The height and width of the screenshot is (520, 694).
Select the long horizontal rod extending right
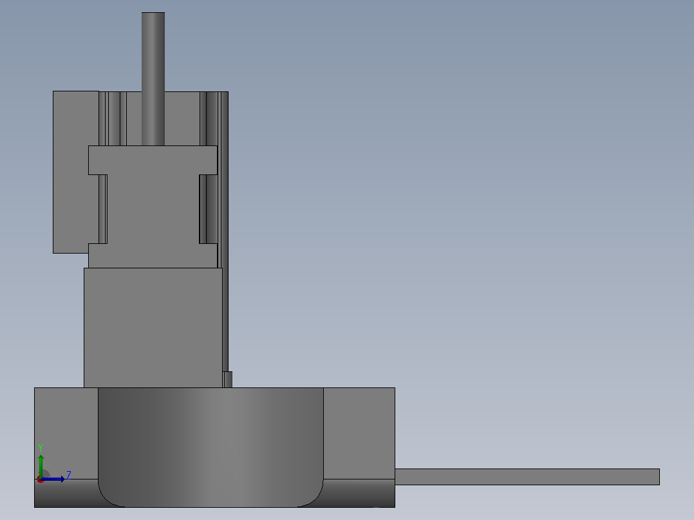click(527, 477)
